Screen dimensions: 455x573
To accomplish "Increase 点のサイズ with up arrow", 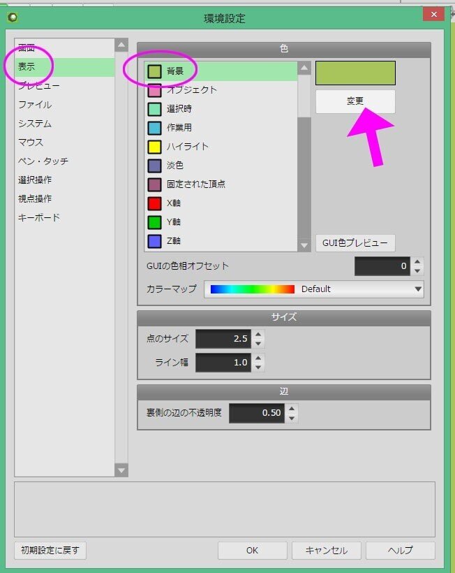I will click(258, 335).
